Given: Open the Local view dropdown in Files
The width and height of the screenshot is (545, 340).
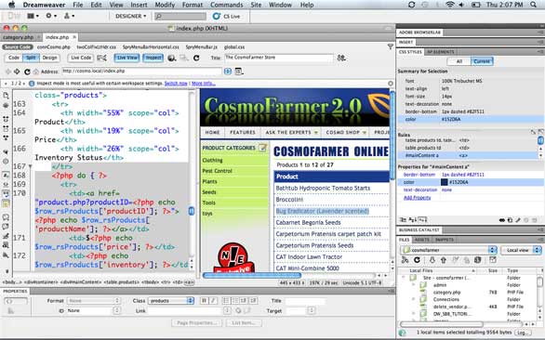Looking at the screenshot, I should tap(521, 250).
